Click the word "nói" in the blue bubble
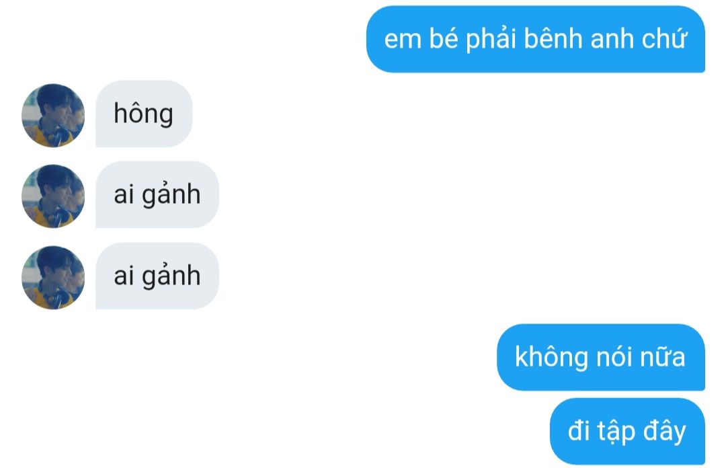Screen dimensions: 726x468 click(x=614, y=357)
